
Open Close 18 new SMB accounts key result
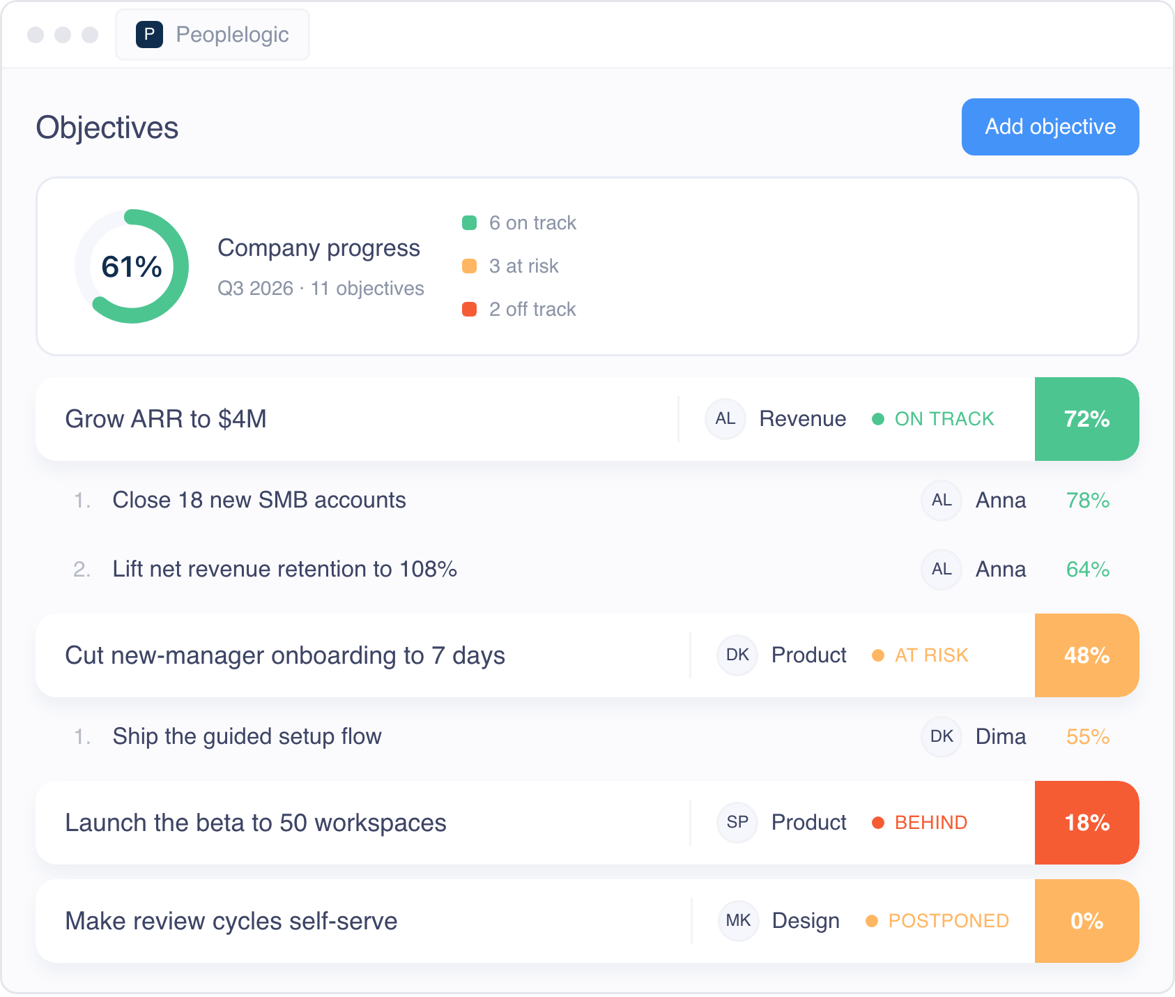pyautogui.click(x=259, y=500)
